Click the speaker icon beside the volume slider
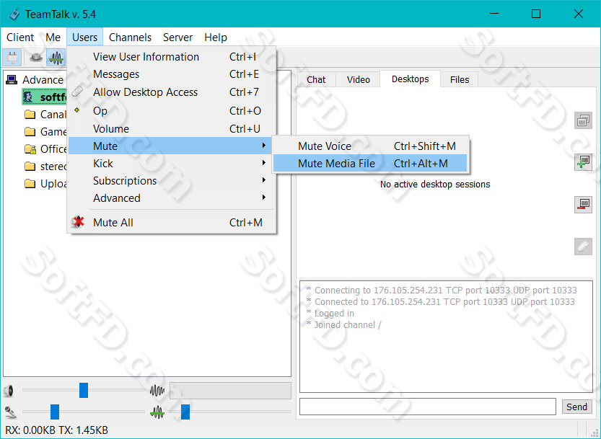 click(9, 391)
